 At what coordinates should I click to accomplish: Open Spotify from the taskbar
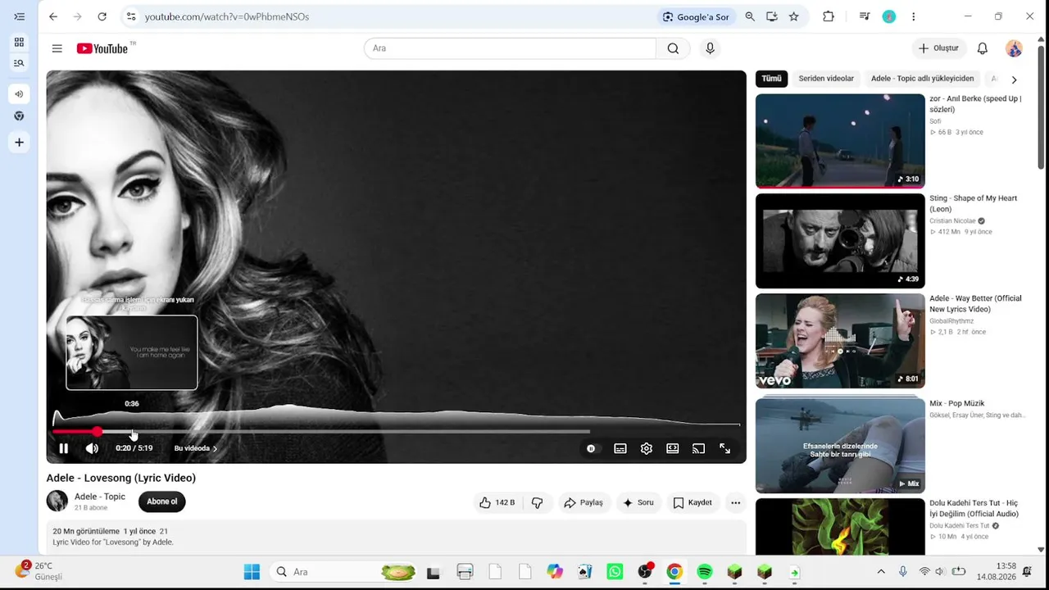tap(705, 572)
